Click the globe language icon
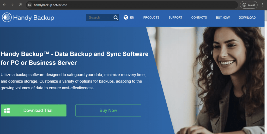The image size is (267, 134). point(126,18)
